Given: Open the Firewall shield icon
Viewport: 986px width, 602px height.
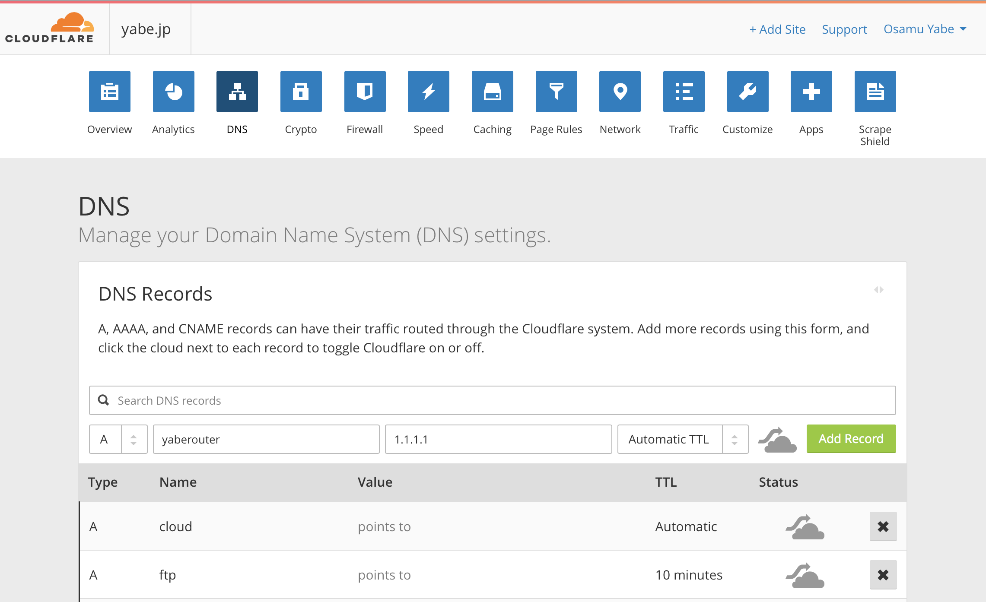Looking at the screenshot, I should pos(365,92).
